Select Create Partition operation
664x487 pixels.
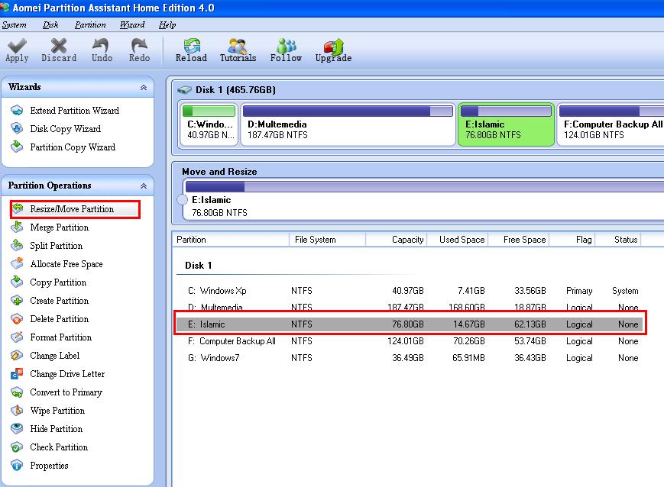pos(60,301)
